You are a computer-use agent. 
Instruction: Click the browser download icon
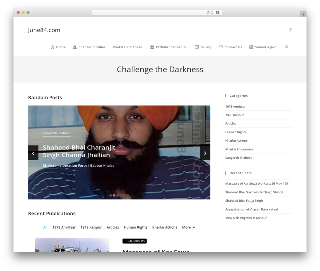coord(217,12)
